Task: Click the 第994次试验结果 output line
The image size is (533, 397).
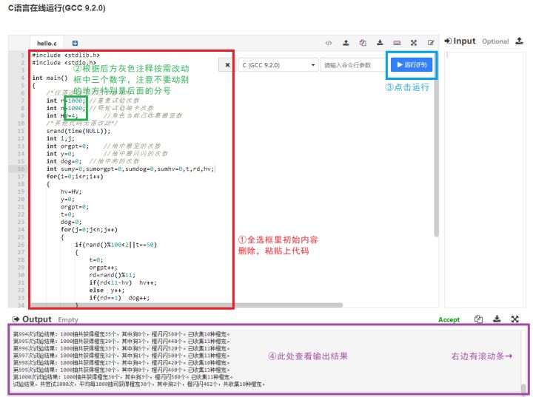Action: 121,334
